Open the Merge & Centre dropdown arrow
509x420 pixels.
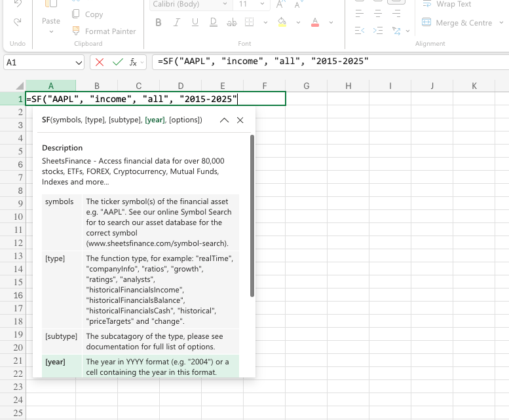pyautogui.click(x=501, y=23)
